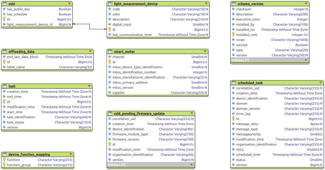Select the firmware_module_type column
This screenshot has height=170, width=325.
pyautogui.click(x=130, y=134)
